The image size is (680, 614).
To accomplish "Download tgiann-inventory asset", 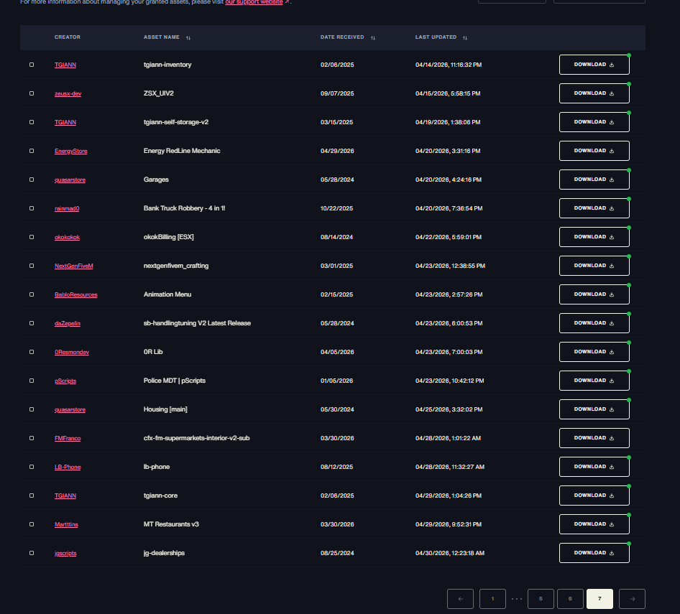I will [594, 65].
